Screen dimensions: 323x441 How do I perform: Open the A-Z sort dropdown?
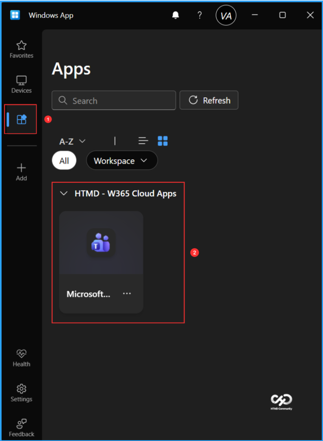72,141
